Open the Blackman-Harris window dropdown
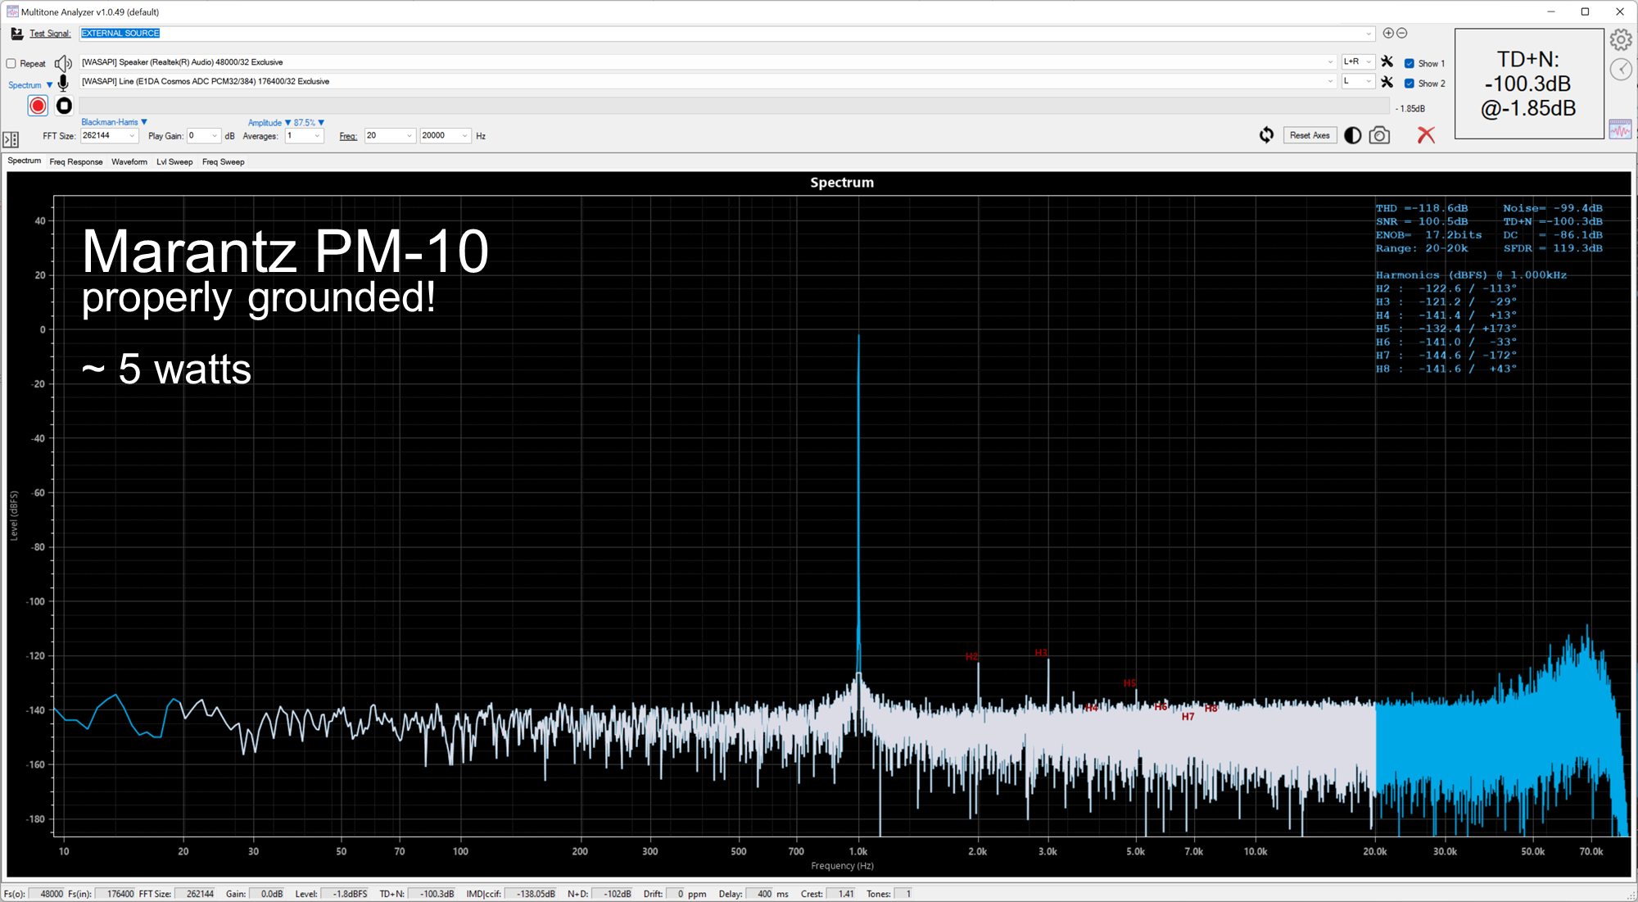The image size is (1638, 902). coord(114,122)
